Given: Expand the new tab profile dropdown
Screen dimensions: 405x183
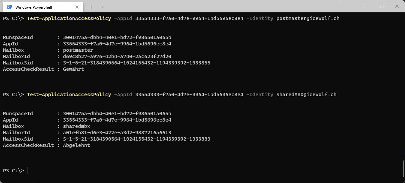Looking at the screenshot, I should (103, 7).
